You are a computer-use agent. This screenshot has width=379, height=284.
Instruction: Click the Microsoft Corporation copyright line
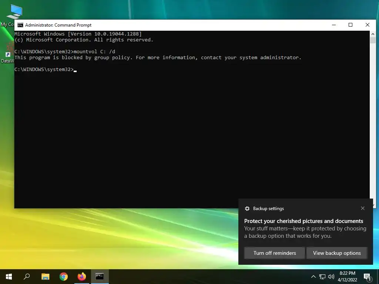tap(84, 40)
